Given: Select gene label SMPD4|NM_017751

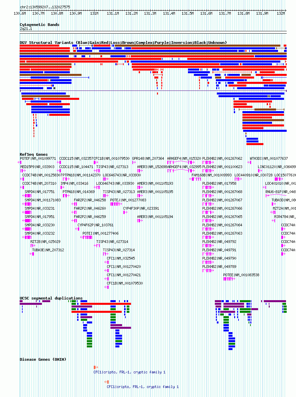Looking at the screenshot, I should click(40, 192).
